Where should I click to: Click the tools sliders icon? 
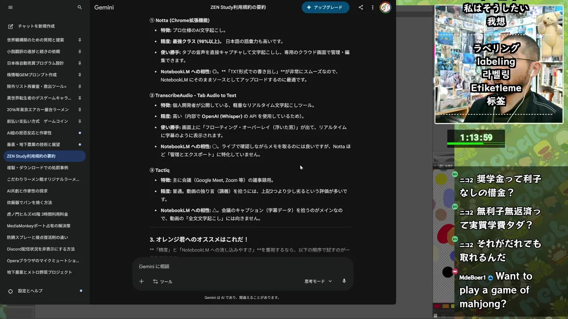(x=155, y=281)
